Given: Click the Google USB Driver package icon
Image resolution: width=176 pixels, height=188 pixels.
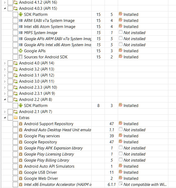Looking at the screenshot, I should [x=21, y=172].
